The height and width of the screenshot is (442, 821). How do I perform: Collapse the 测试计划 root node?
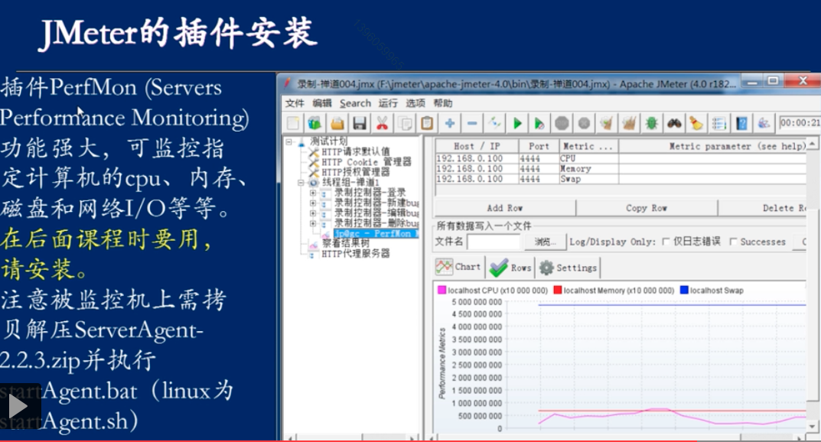tap(288, 141)
